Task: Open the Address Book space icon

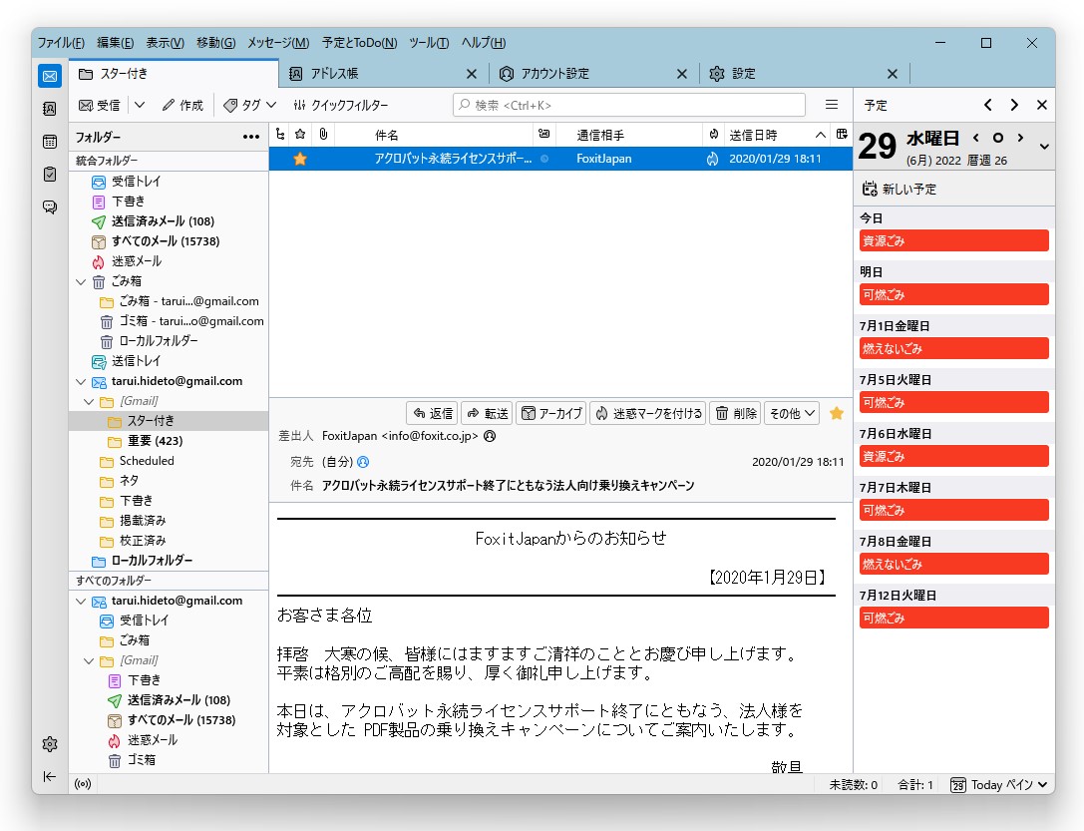Action: click(x=50, y=109)
